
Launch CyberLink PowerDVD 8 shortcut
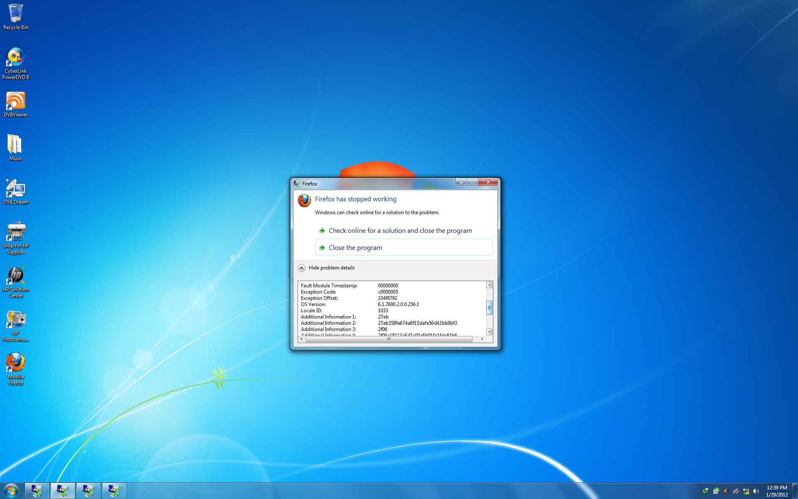click(15, 64)
